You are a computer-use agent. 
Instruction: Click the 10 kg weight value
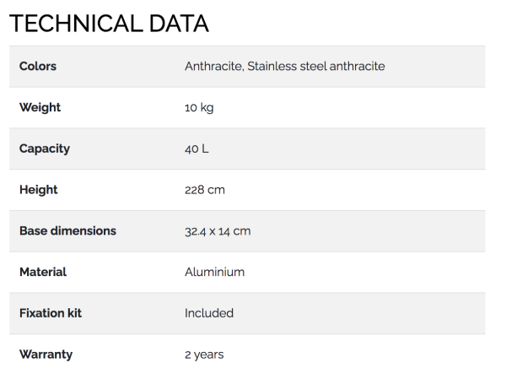pyautogui.click(x=199, y=107)
